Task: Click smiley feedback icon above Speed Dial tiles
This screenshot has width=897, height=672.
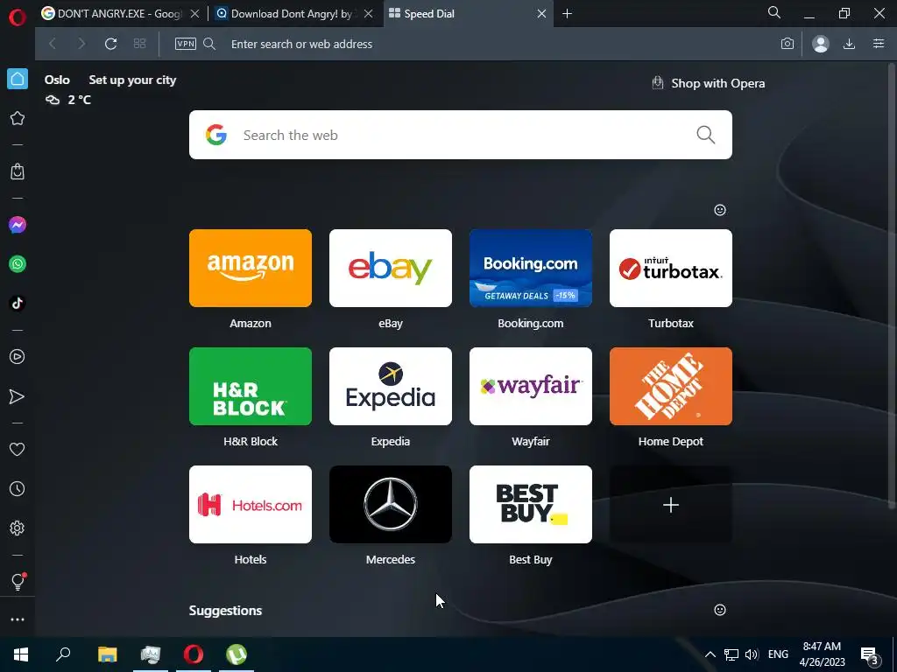Action: click(x=720, y=210)
